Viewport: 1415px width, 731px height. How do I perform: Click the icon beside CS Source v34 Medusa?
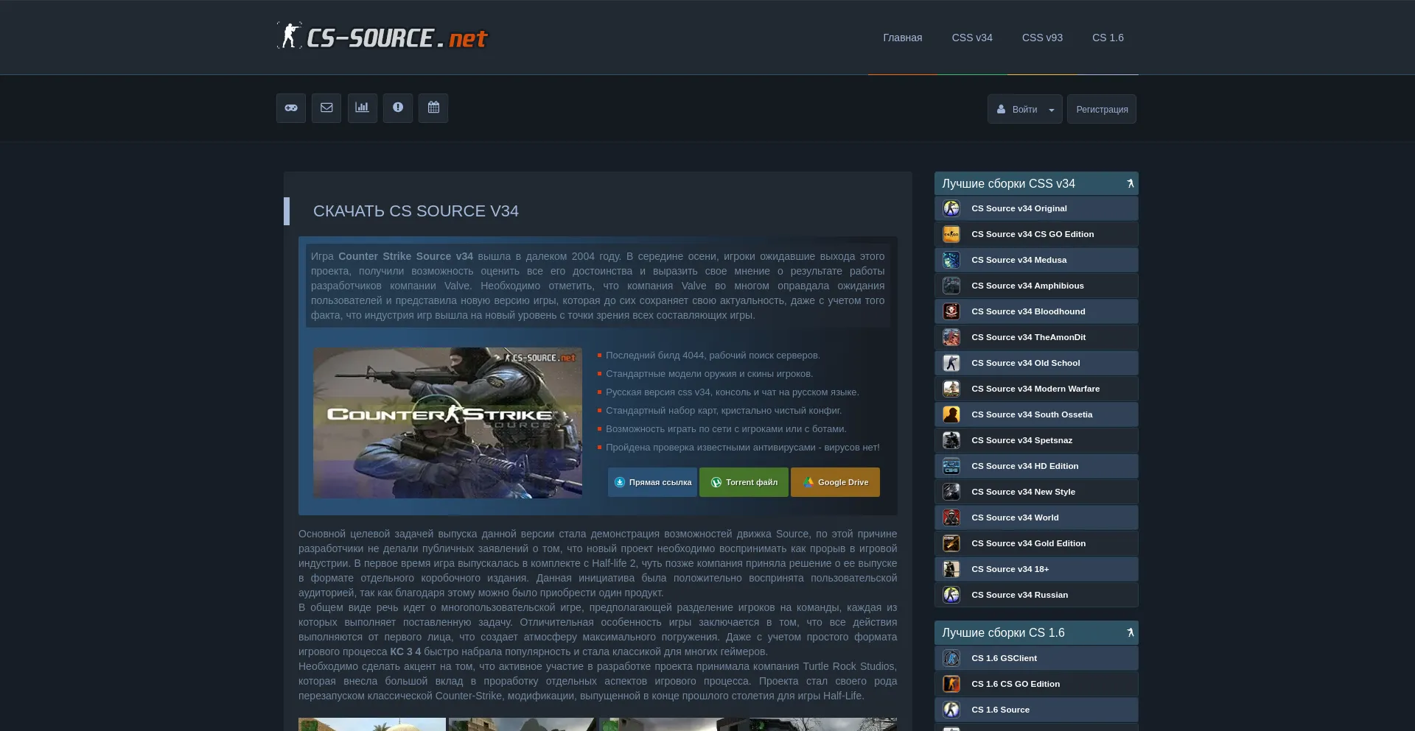coord(951,260)
